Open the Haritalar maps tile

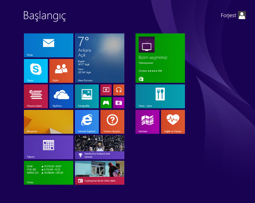point(147,122)
